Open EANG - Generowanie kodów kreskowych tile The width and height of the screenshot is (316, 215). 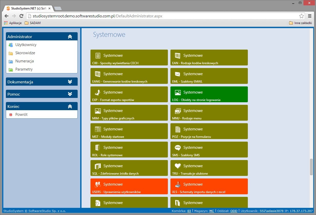click(x=129, y=76)
